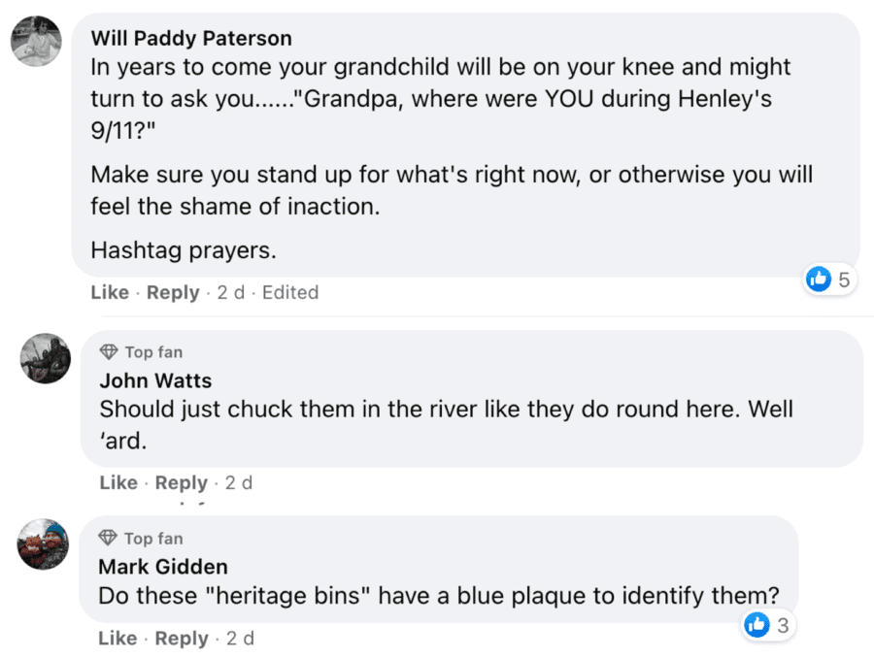Like Will Paddy Paterson's comment
The height and width of the screenshot is (658, 874).
[x=110, y=292]
